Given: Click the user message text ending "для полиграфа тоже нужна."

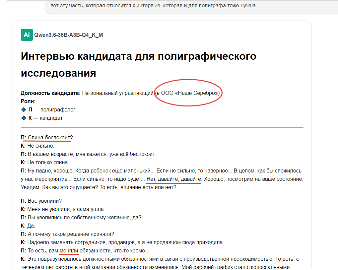Looking at the screenshot, I should point(154,6).
